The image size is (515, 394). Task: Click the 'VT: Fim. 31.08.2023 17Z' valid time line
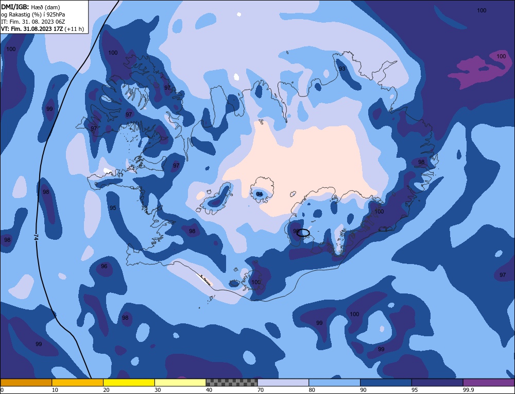(32, 29)
